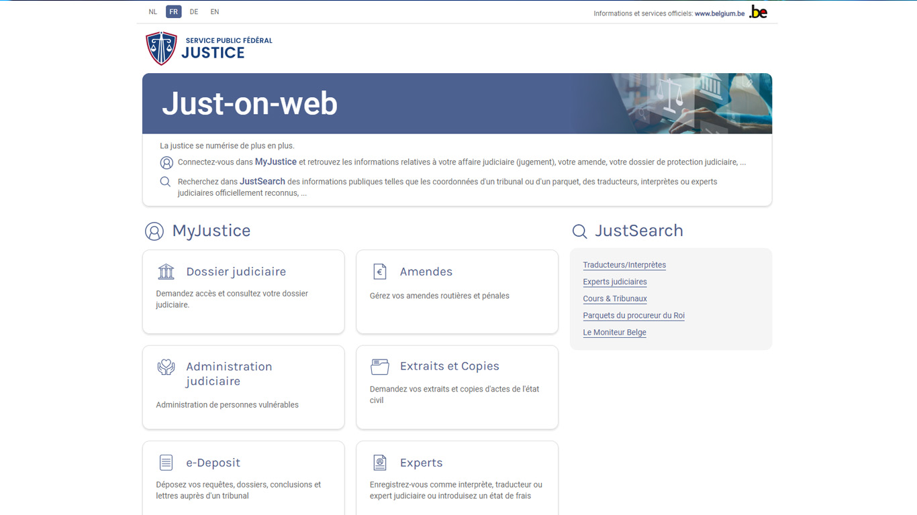
Task: Select the DE language option
Action: coord(194,11)
